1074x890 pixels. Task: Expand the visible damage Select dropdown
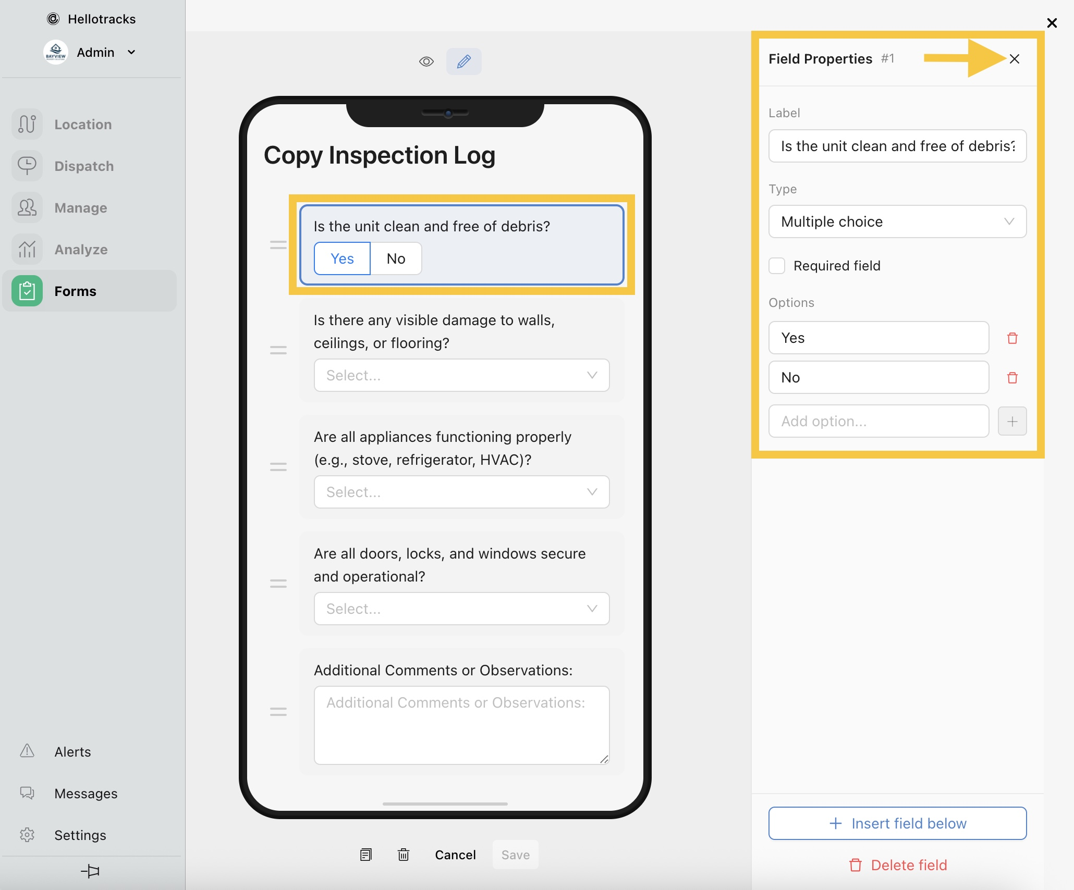[461, 375]
